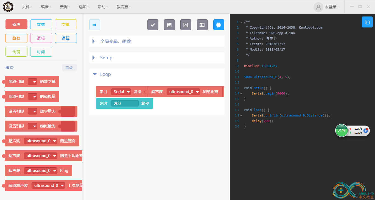Open the serial plotter waveform icon

[186, 25]
